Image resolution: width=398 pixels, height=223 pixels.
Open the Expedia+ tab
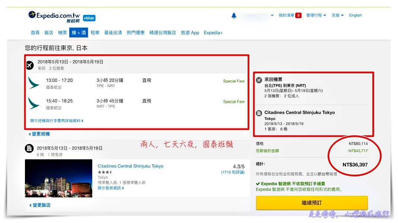pos(213,33)
